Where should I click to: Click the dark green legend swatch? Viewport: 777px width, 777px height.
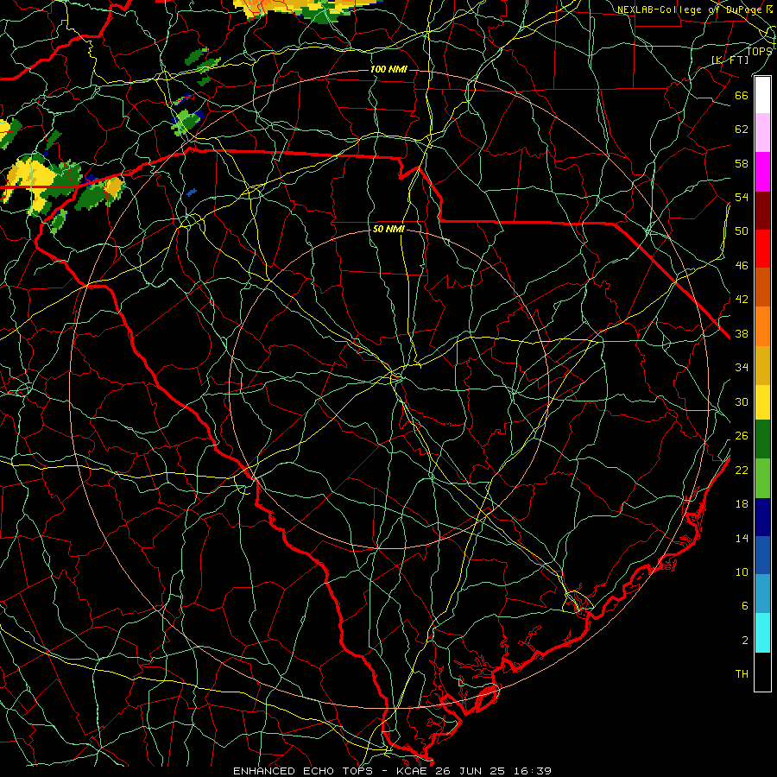click(x=762, y=439)
